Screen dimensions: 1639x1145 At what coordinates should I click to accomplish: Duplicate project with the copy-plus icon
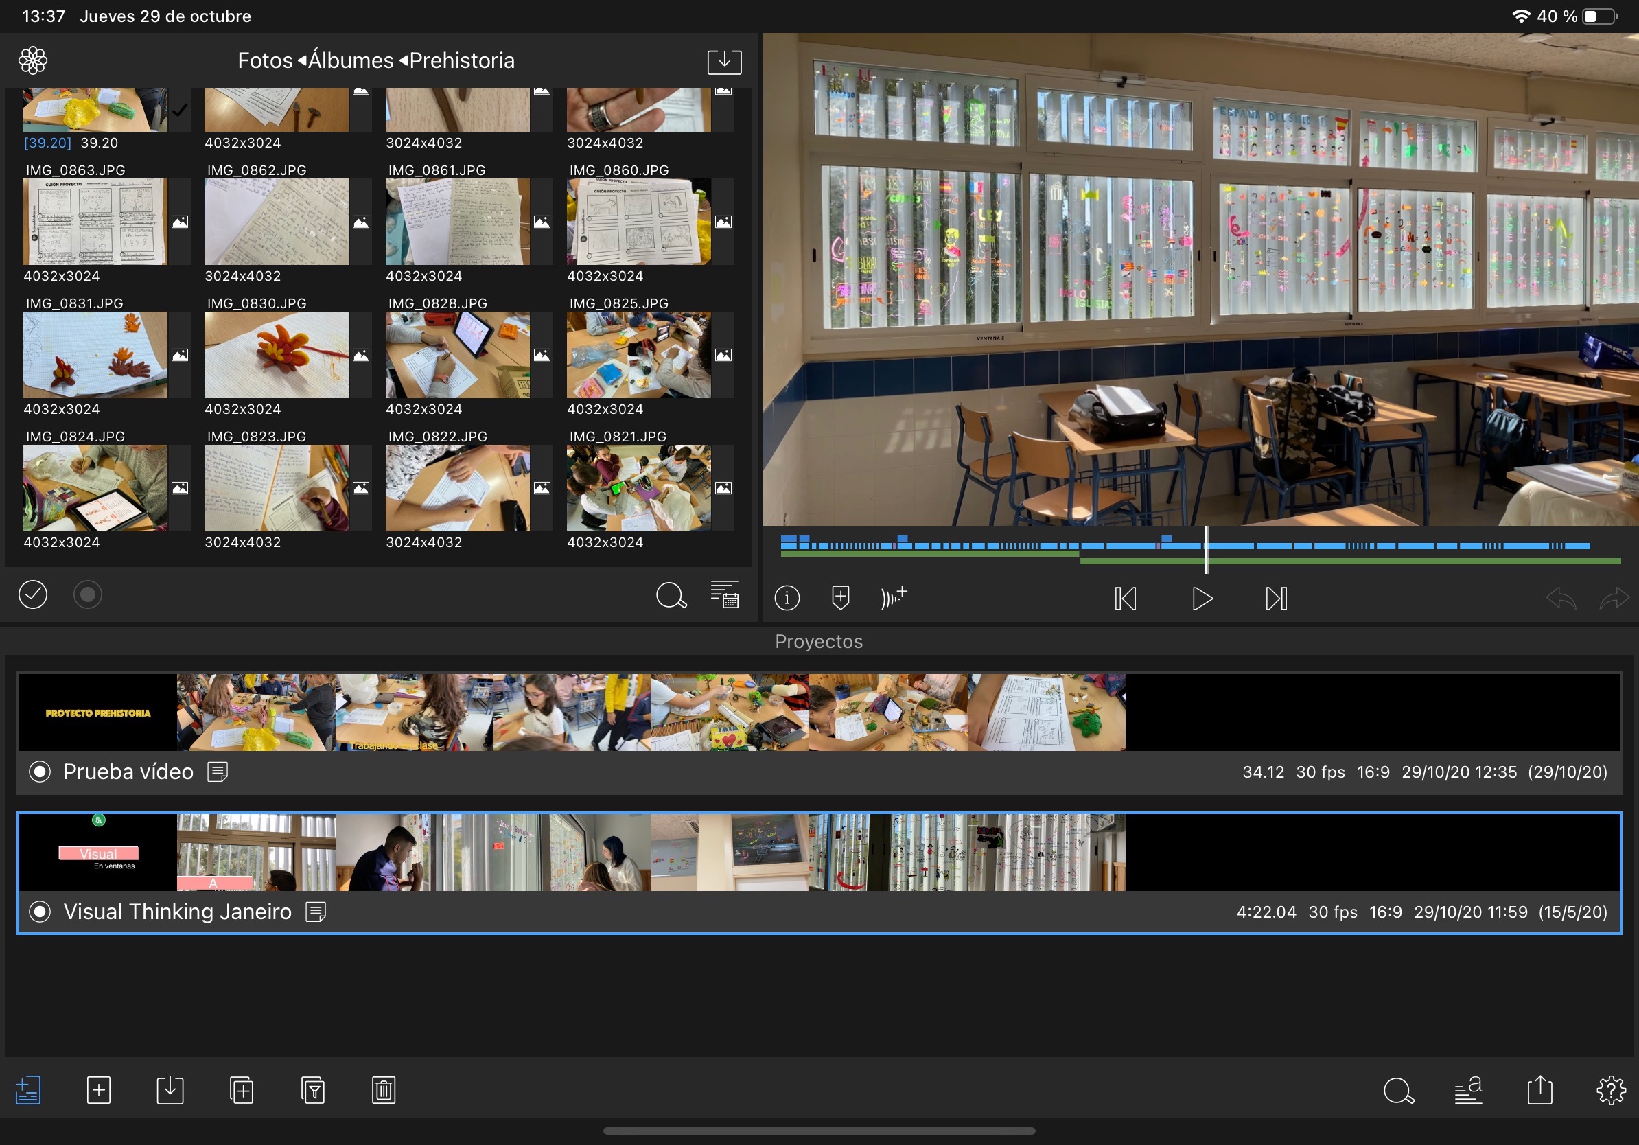click(242, 1090)
